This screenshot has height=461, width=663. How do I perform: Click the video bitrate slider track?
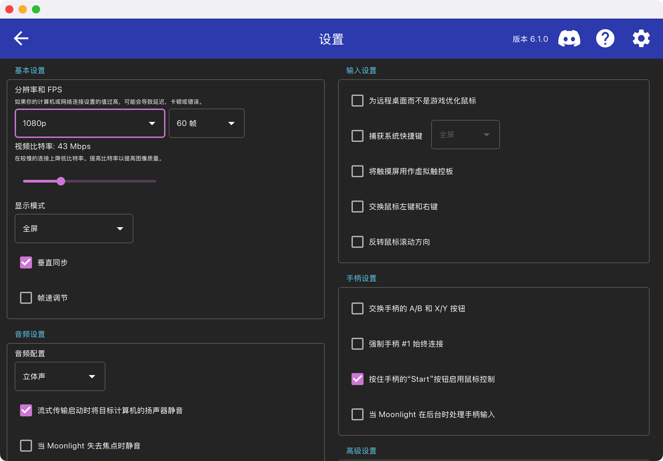90,181
